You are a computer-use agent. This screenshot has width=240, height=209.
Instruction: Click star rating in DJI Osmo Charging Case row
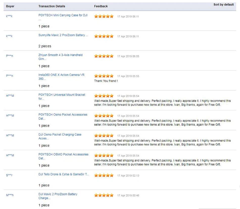click(104, 136)
